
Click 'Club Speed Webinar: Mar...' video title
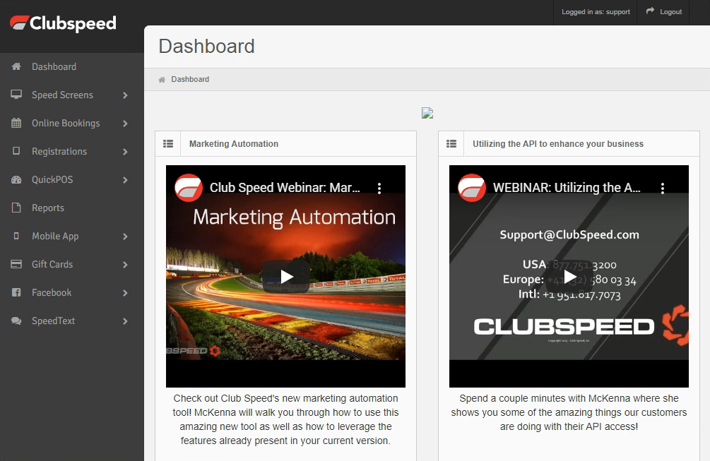(x=285, y=187)
